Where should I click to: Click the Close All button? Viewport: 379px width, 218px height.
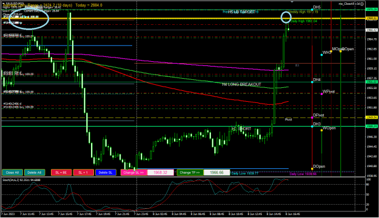click(12, 173)
